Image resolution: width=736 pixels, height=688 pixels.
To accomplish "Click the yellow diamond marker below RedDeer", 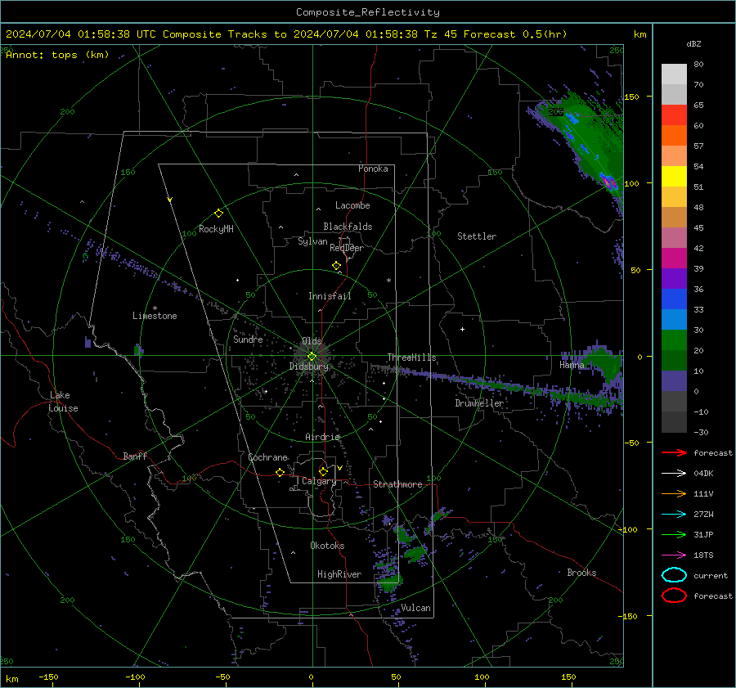I will pyautogui.click(x=336, y=266).
